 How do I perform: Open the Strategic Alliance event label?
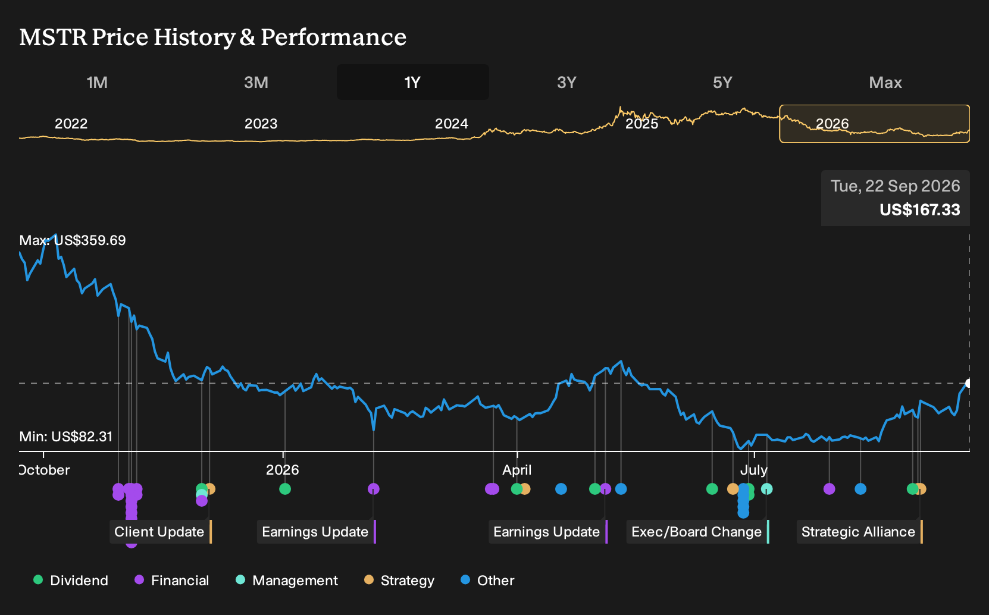[860, 532]
